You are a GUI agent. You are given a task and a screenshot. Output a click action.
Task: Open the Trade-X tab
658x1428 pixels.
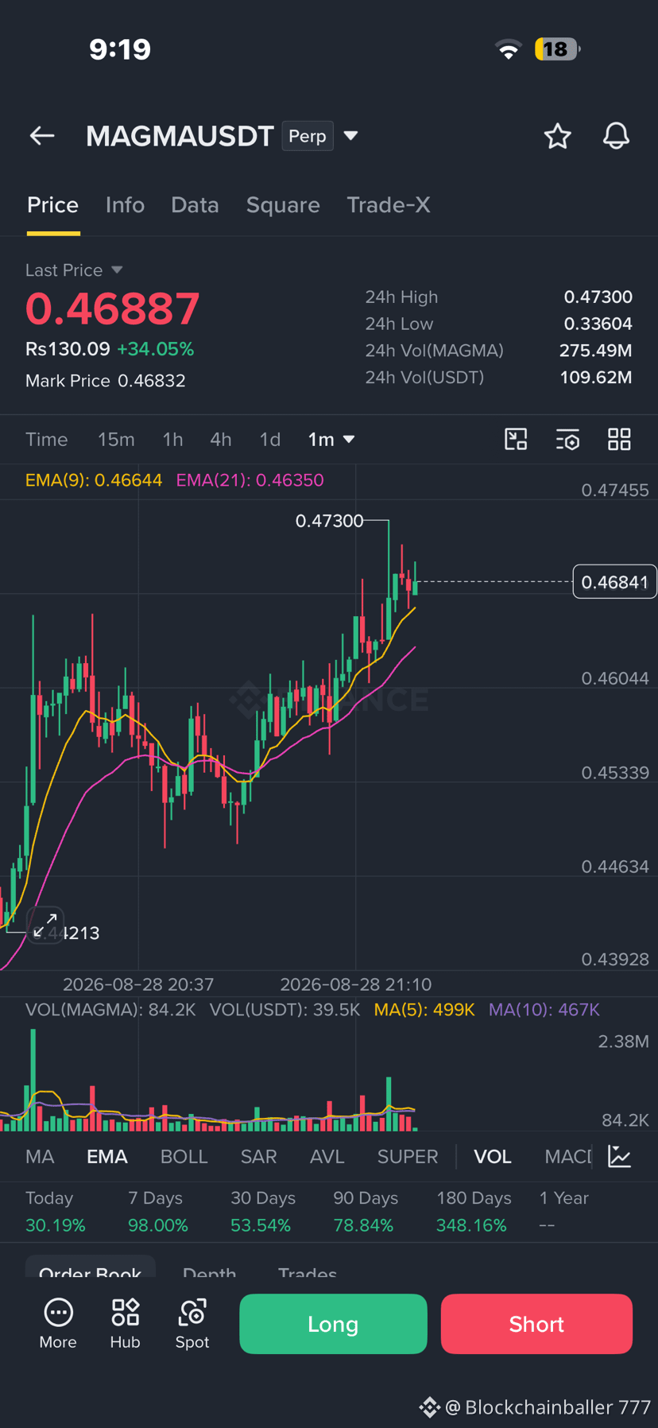[x=389, y=205]
